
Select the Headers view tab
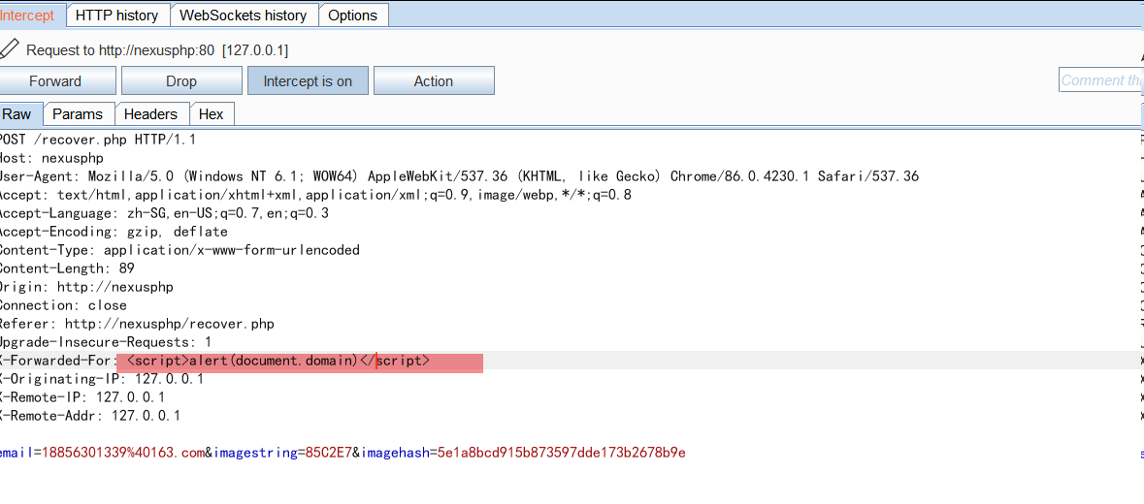pyautogui.click(x=150, y=114)
